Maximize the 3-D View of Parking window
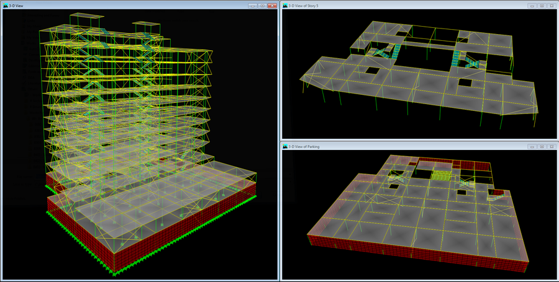This screenshot has height=282, width=559. point(542,147)
